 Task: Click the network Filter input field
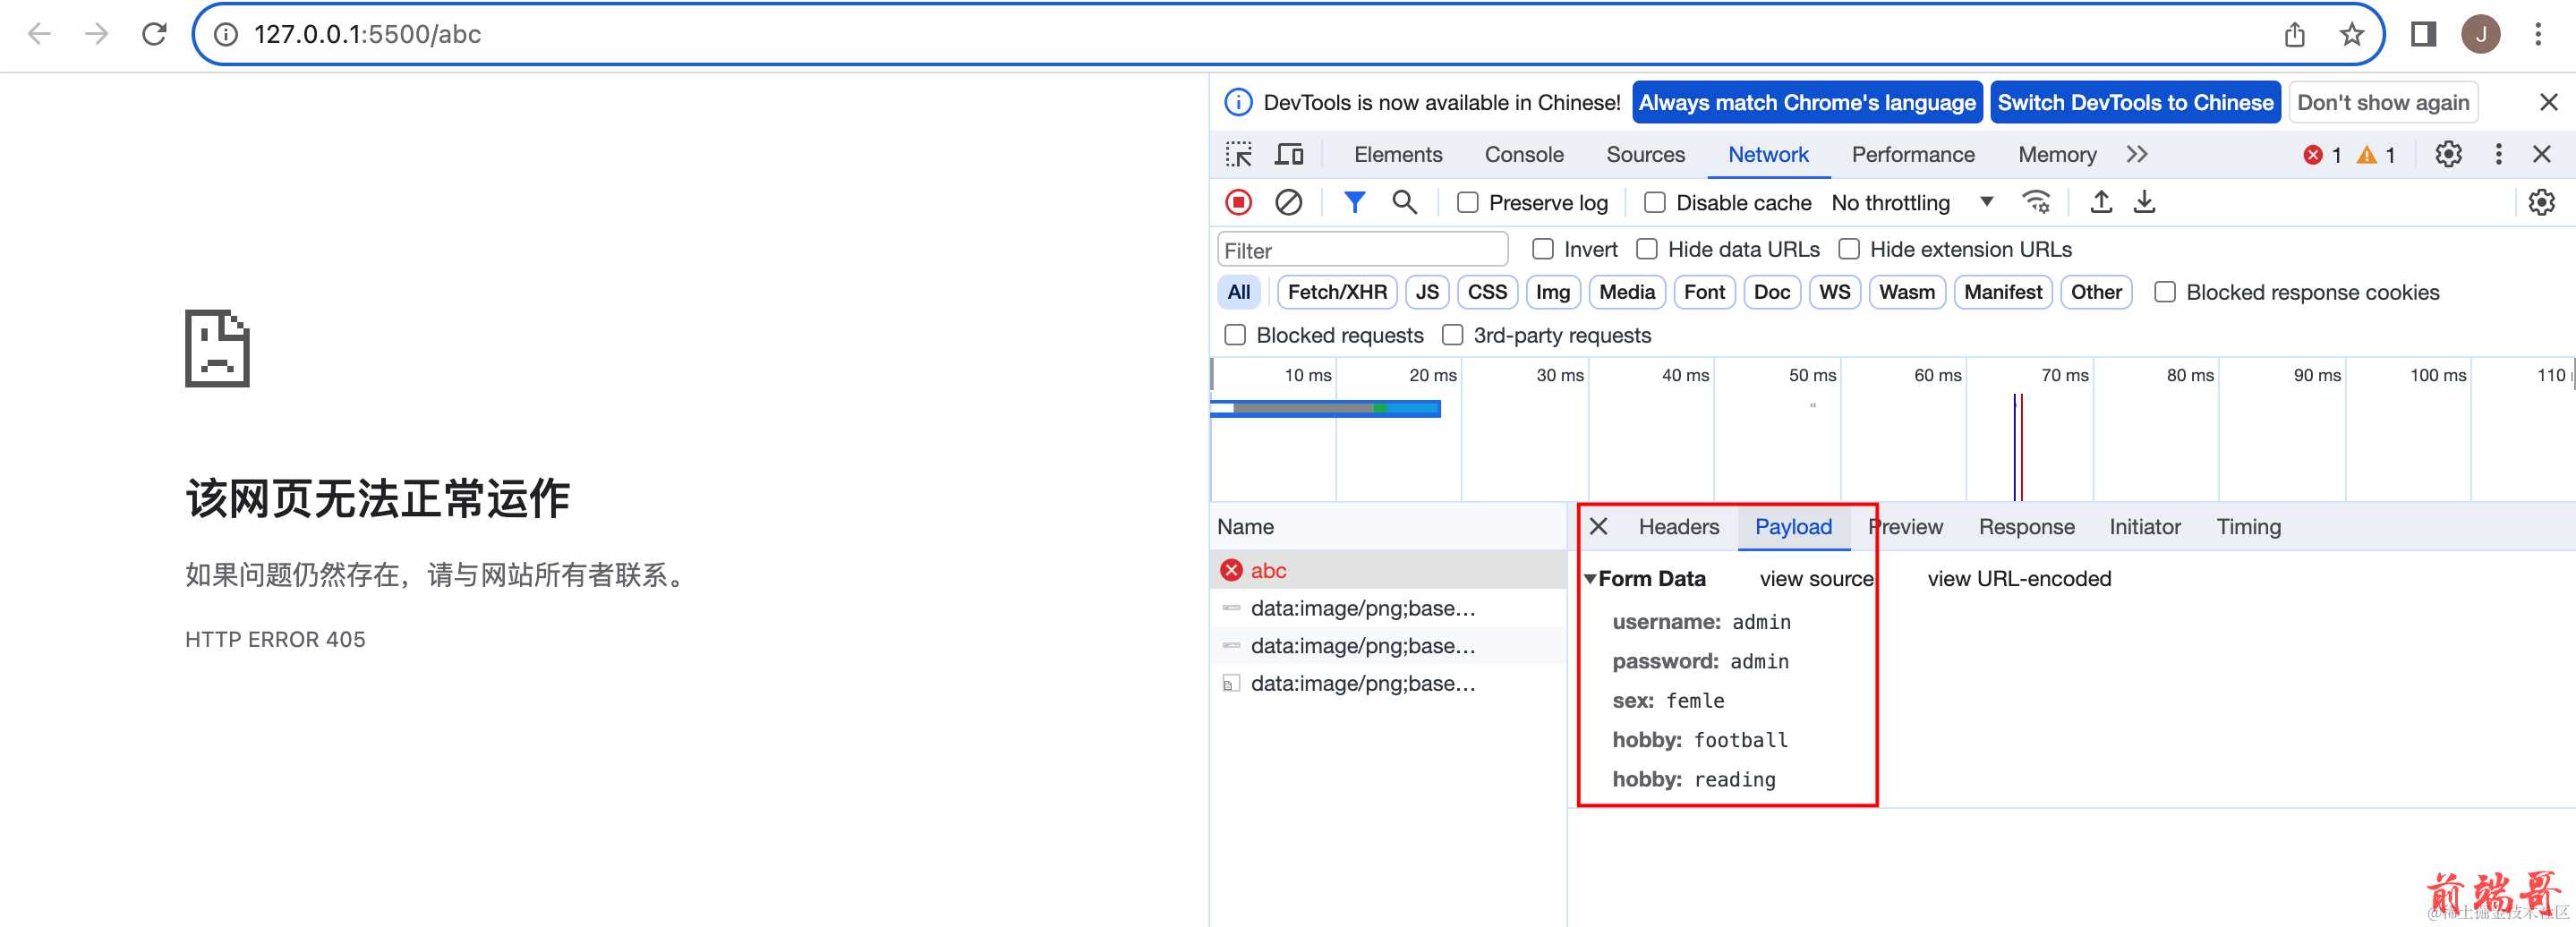click(1362, 250)
